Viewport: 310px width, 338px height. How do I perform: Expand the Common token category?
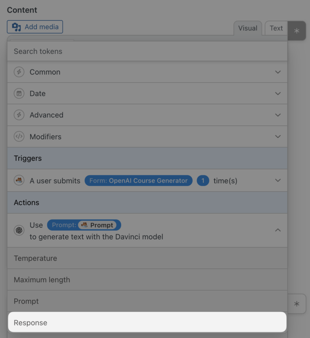coord(278,72)
